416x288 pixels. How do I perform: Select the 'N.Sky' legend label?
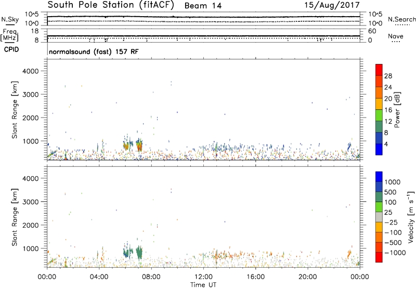click(x=10, y=20)
